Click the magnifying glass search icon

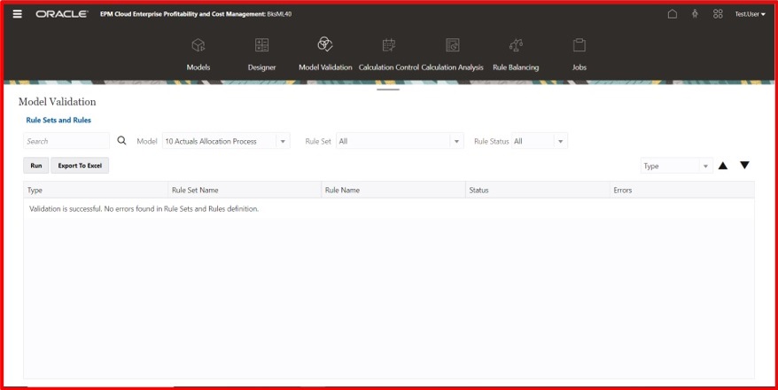121,141
